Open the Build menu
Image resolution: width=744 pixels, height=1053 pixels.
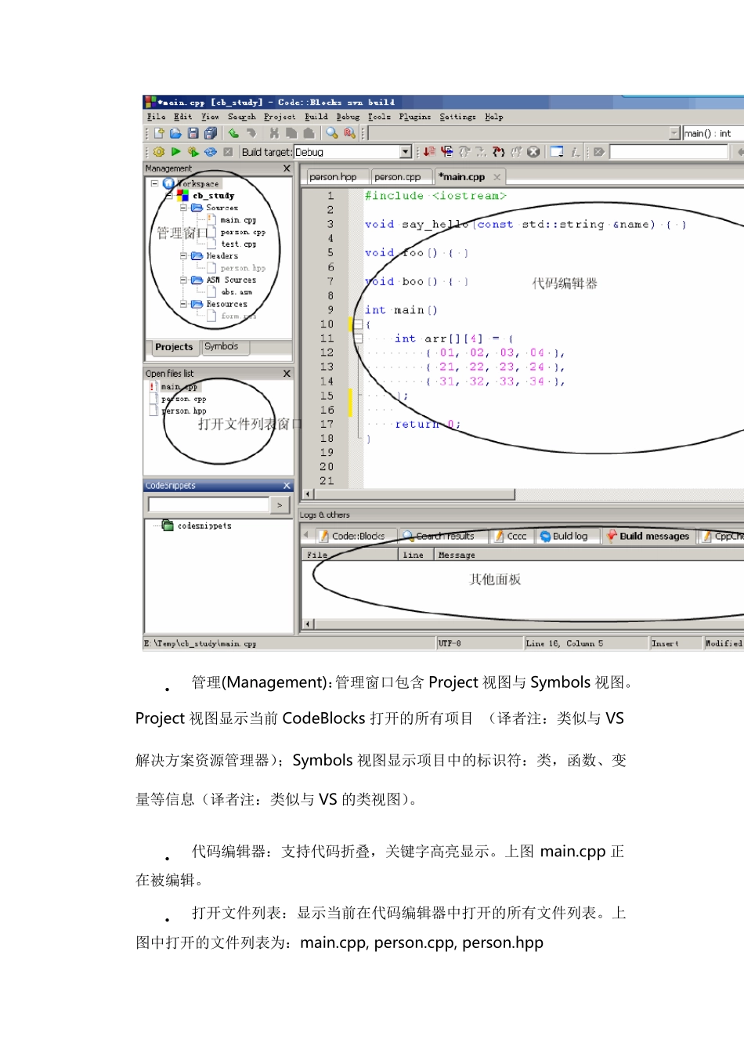point(316,117)
